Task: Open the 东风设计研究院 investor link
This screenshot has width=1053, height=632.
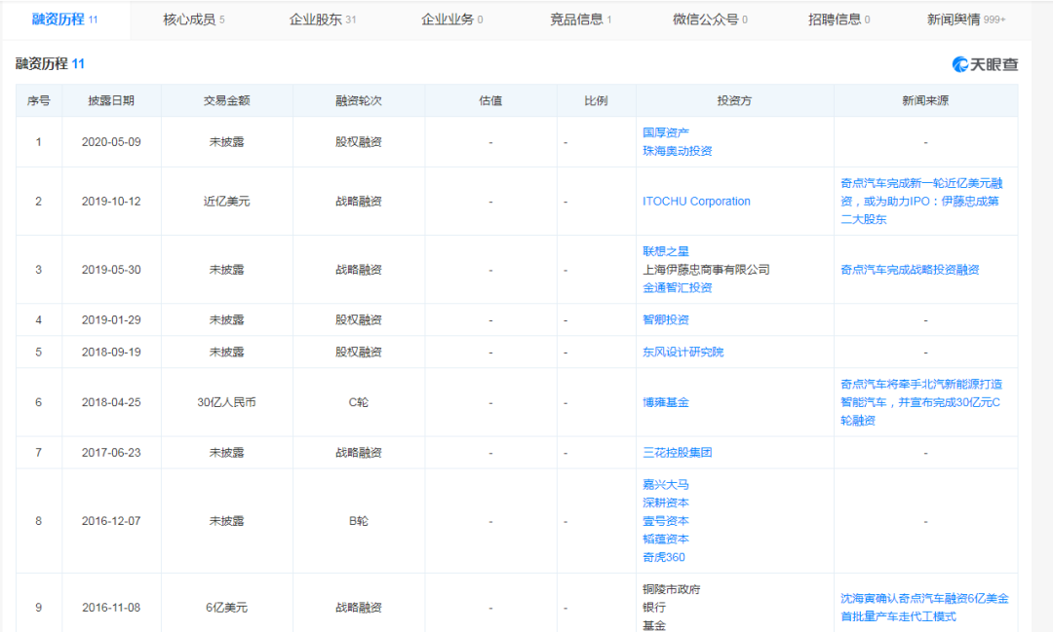Action: click(683, 353)
